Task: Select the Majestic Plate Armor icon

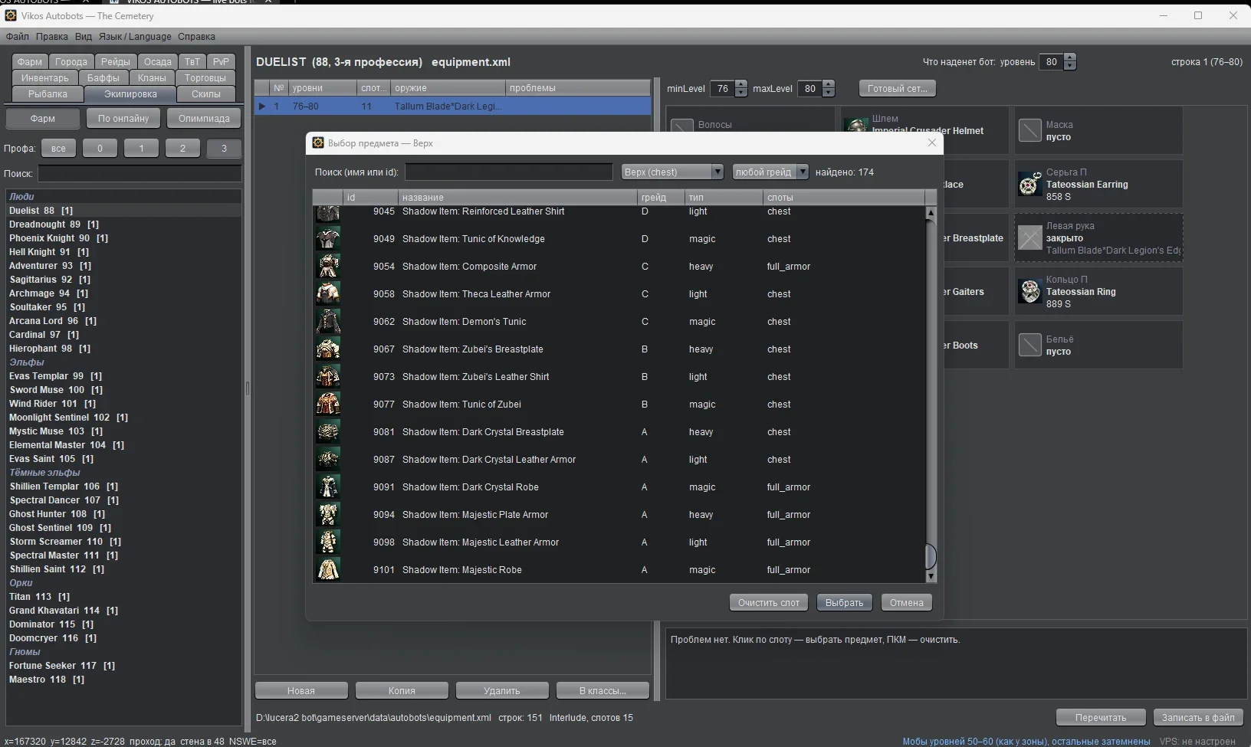Action: pos(328,514)
